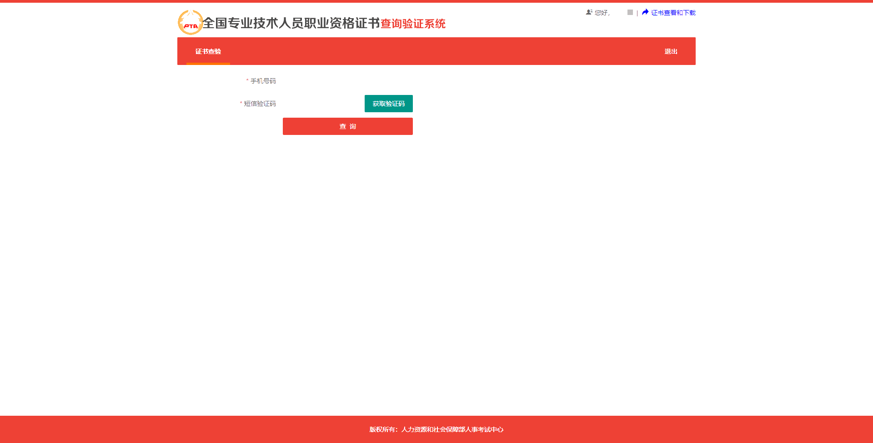The image size is (873, 443).
Task: Click the 您好 greeting text
Action: coord(602,13)
